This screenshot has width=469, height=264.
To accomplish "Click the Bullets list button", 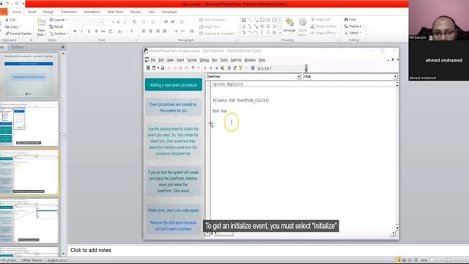I will click(144, 22).
